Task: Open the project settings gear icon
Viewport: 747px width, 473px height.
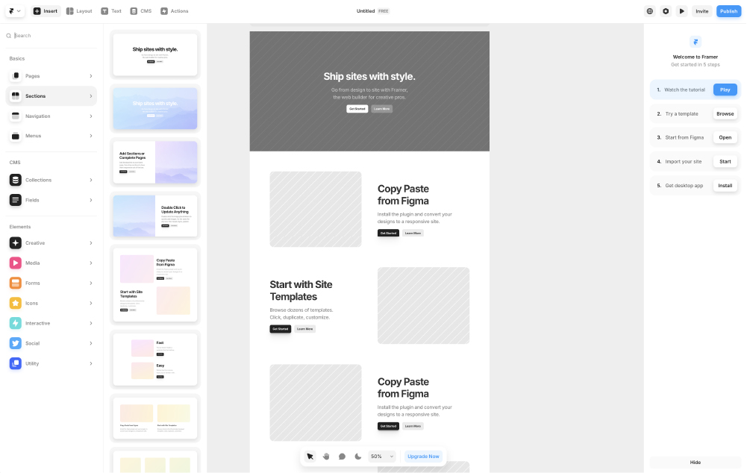Action: (666, 11)
